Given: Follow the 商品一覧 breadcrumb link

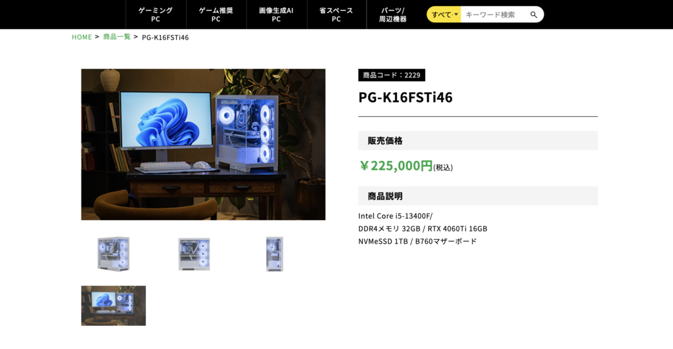Looking at the screenshot, I should (x=117, y=37).
